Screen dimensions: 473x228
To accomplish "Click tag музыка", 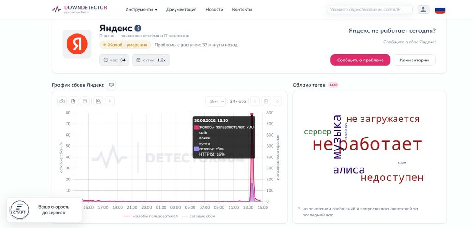I will pos(337,137).
